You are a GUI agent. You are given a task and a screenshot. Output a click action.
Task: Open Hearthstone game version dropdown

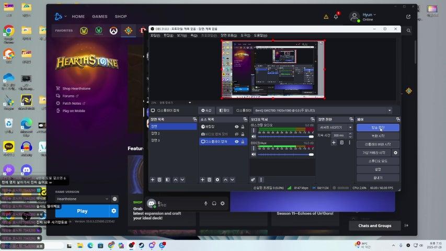tap(82, 199)
